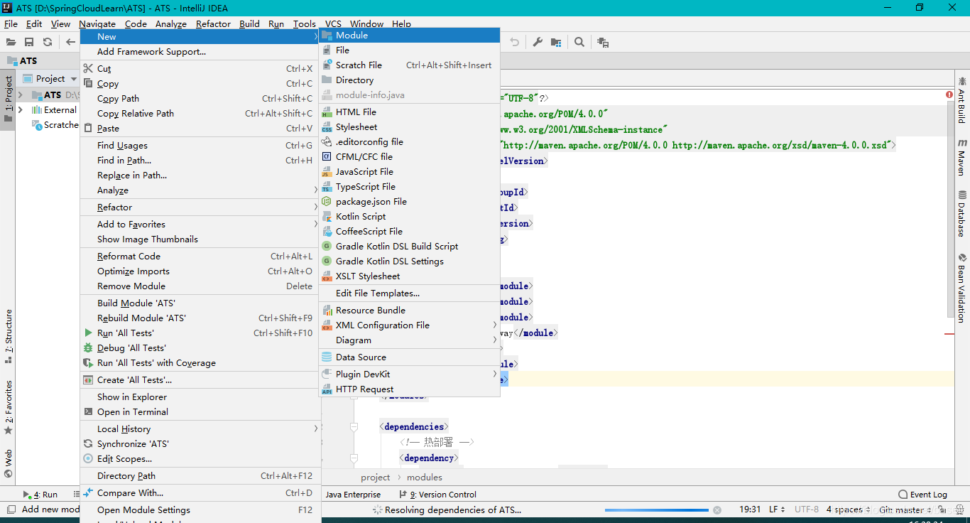Image resolution: width=970 pixels, height=523 pixels.
Task: Choose Rebuild Module 'ATS'
Action: tap(200, 318)
